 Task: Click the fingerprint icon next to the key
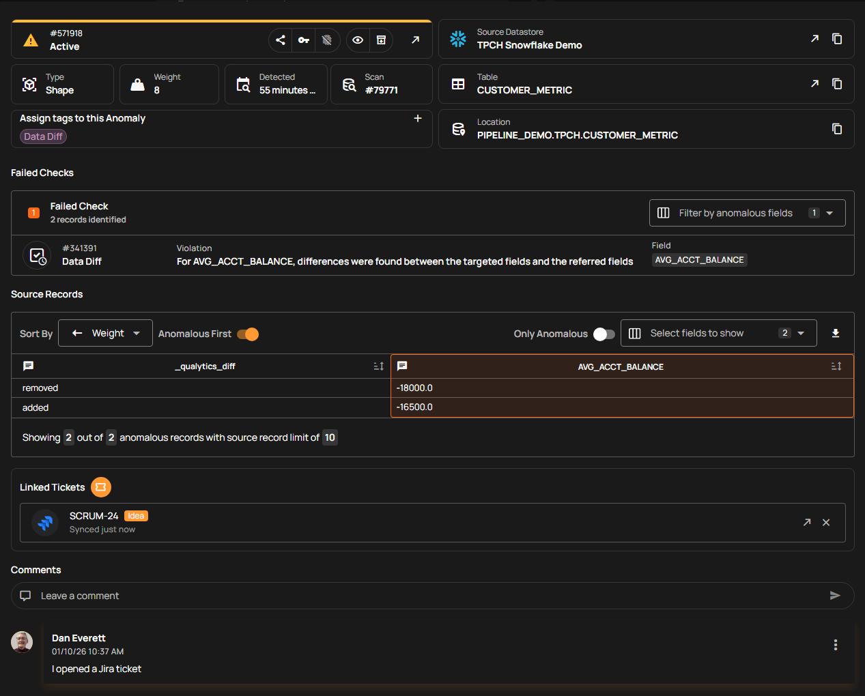point(327,40)
